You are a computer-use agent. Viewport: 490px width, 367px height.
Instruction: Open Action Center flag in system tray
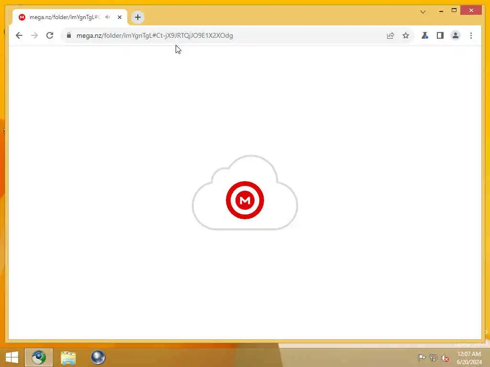pos(421,357)
